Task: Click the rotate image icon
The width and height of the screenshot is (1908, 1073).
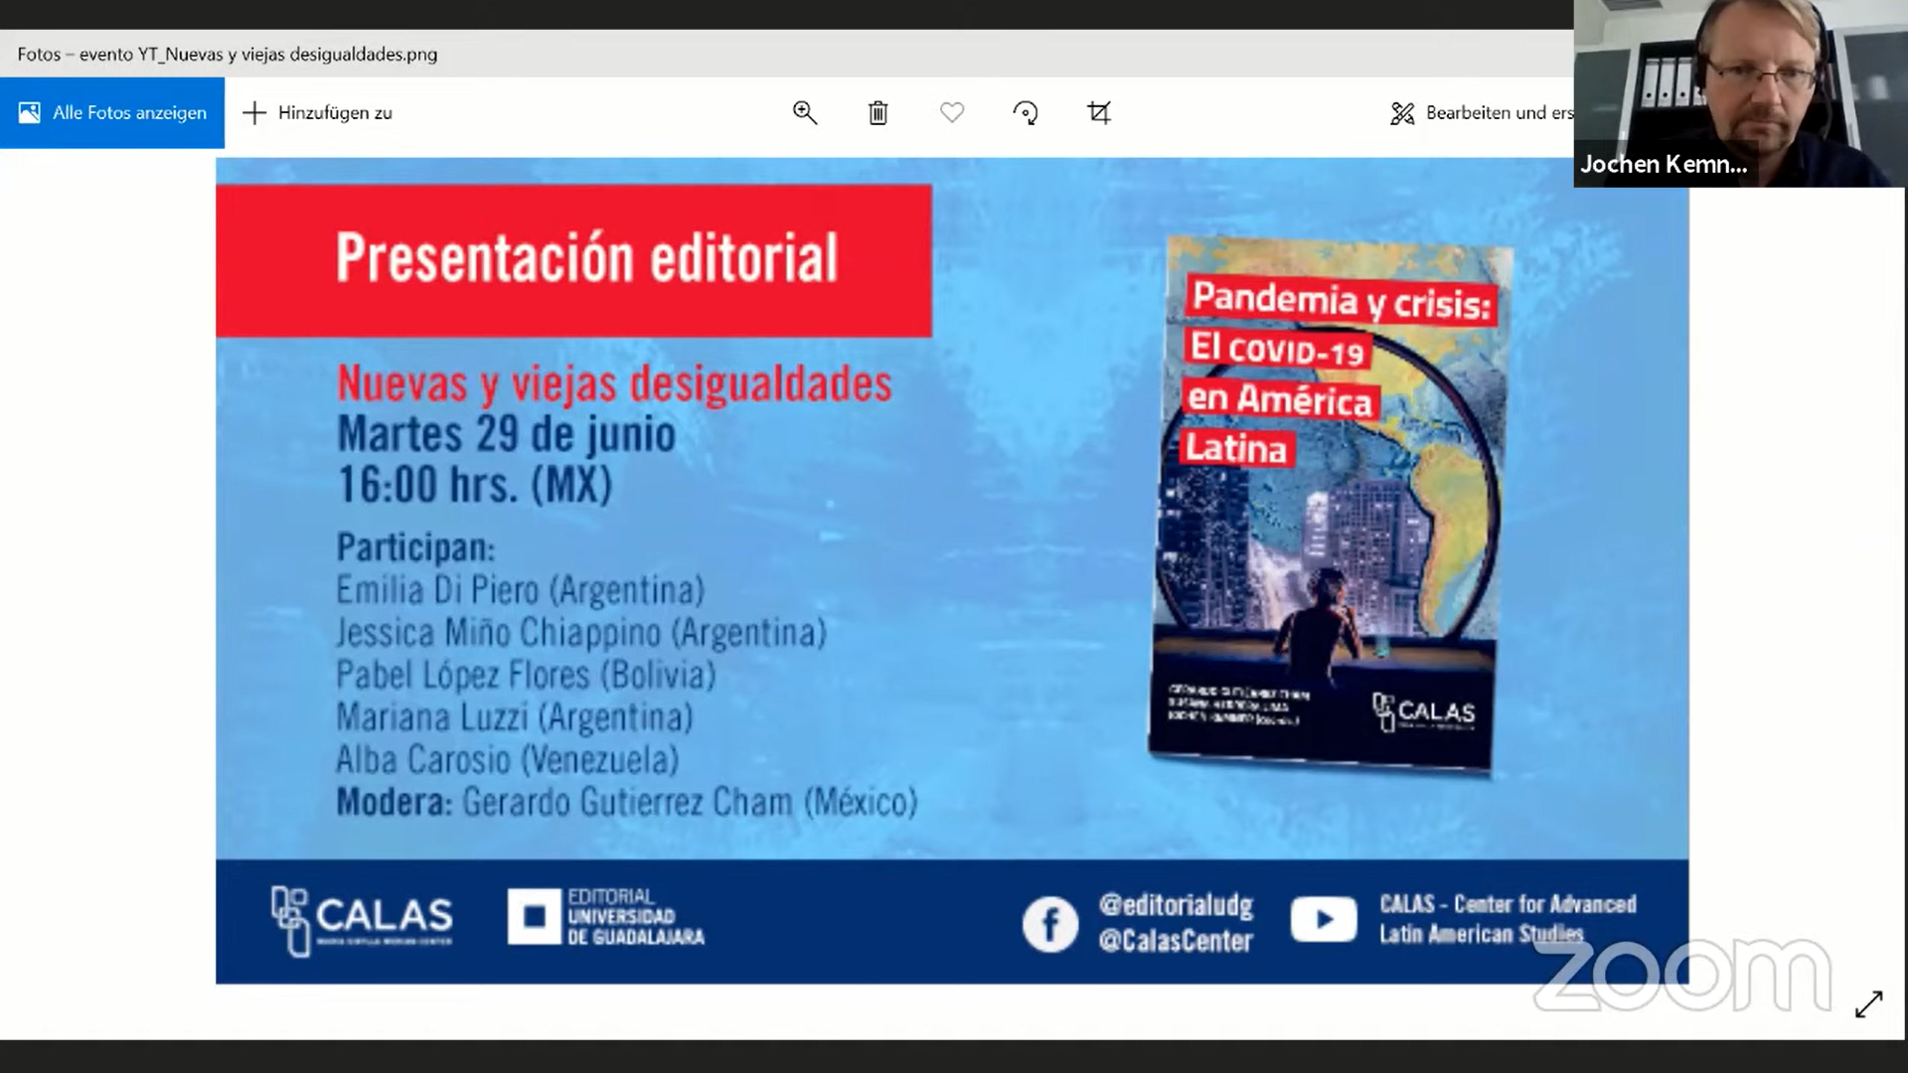Action: [1025, 113]
